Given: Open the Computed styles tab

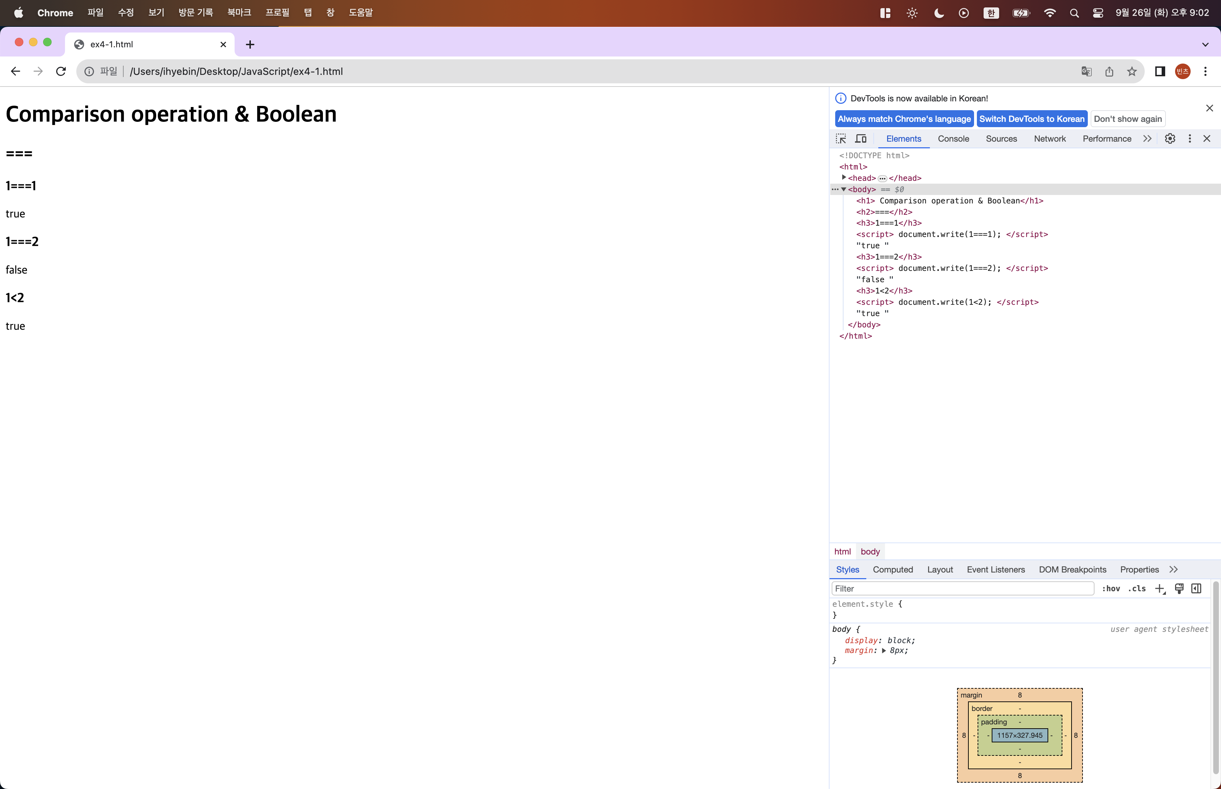Looking at the screenshot, I should click(892, 570).
